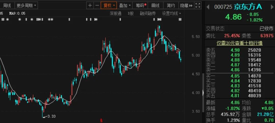Click the 交易状态 value 已收市

tap(266, 28)
